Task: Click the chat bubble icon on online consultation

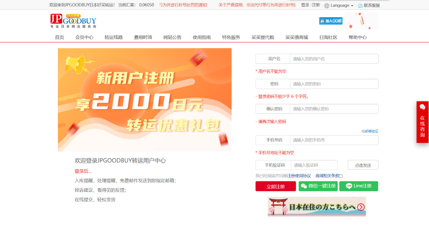Action: coord(423,107)
